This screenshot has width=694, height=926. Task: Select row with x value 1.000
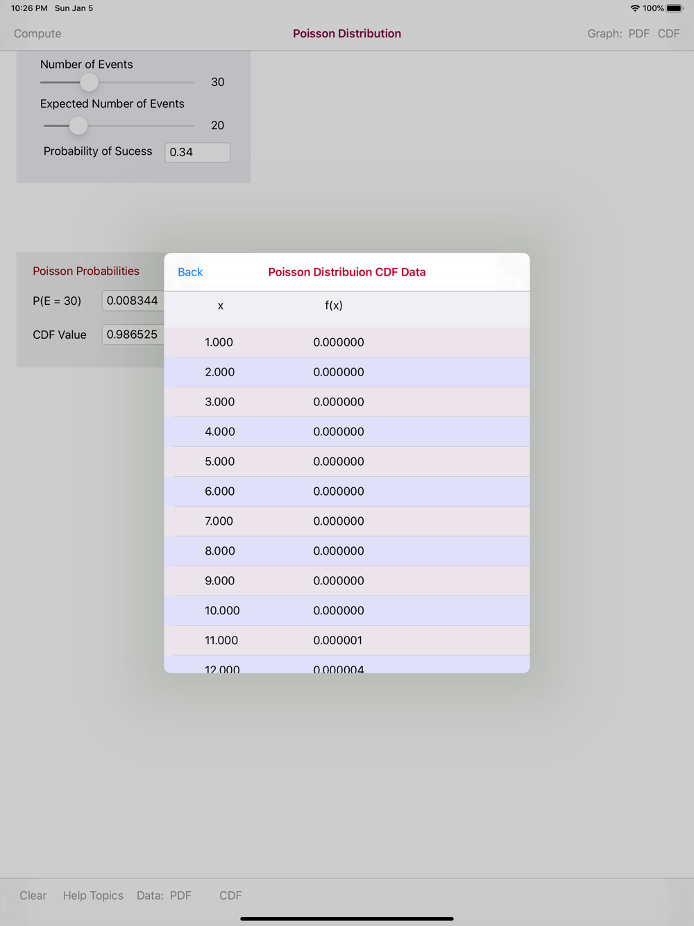pos(347,342)
